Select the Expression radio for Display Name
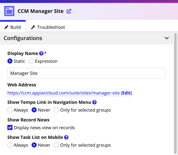The width and height of the screenshot is (178, 155). pyautogui.click(x=31, y=61)
